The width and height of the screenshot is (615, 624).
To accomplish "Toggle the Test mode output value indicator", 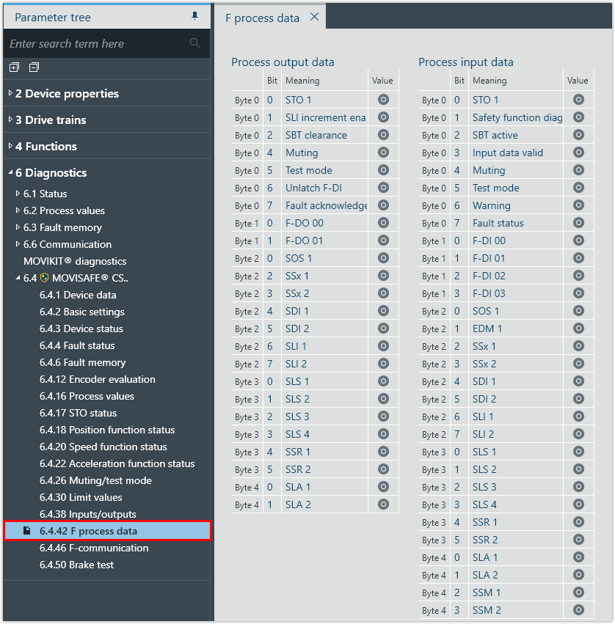I will pyautogui.click(x=383, y=170).
